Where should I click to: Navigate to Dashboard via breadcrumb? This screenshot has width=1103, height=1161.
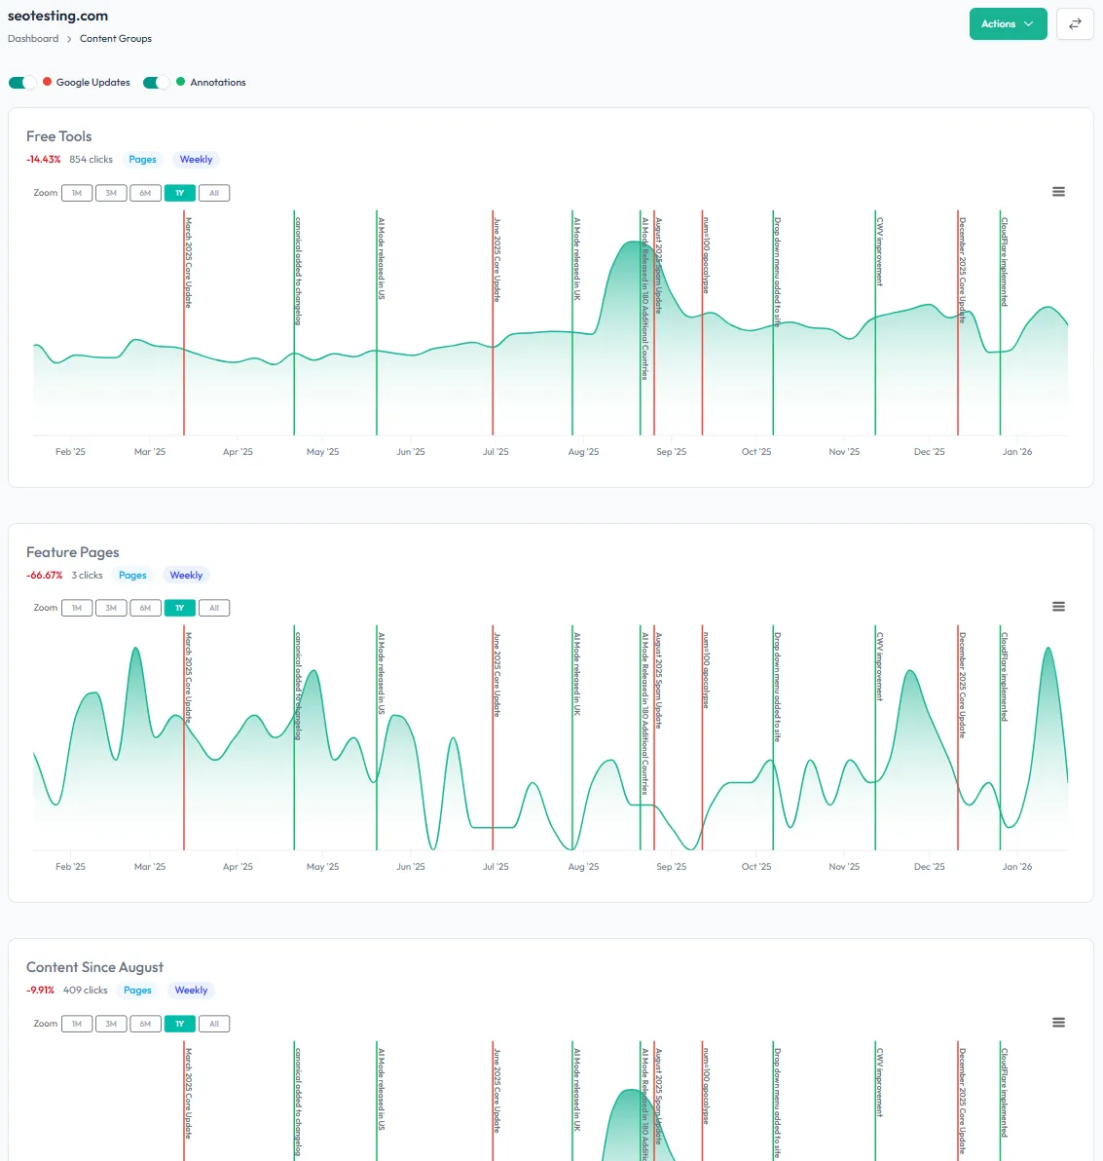tap(32, 38)
